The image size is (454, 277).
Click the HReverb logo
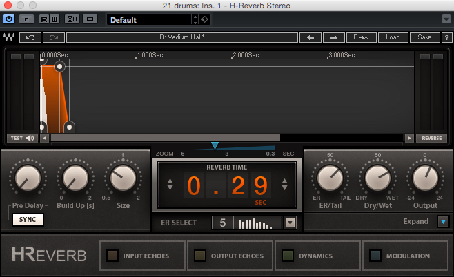pos(49,254)
